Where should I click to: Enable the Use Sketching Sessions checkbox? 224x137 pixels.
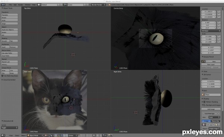coord(3,76)
